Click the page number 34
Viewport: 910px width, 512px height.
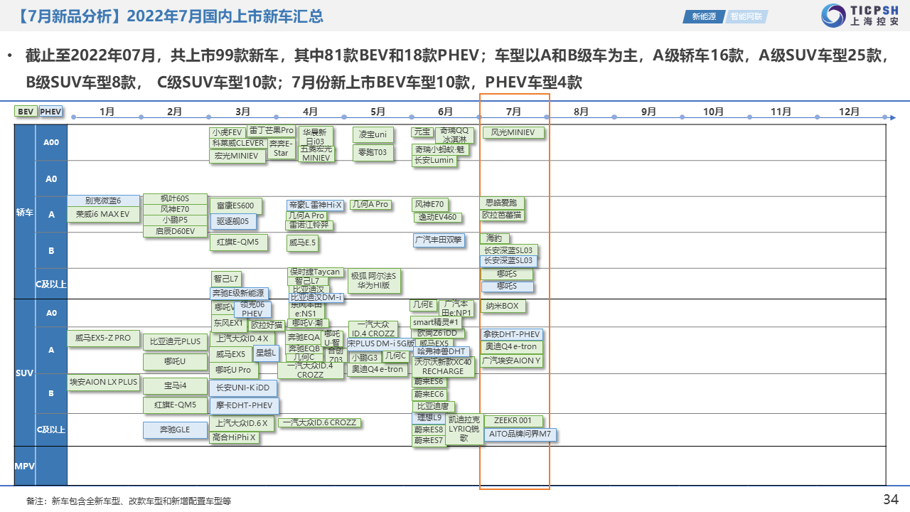coord(890,499)
